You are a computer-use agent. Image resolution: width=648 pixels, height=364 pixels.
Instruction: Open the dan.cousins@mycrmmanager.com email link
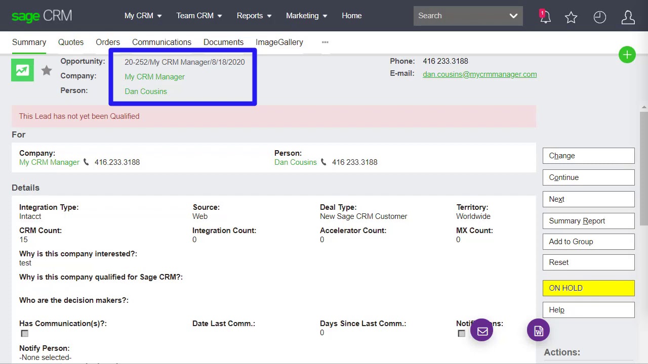[479, 74]
